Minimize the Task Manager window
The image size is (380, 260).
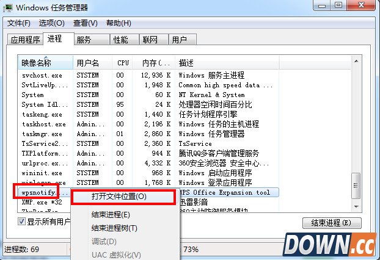pyautogui.click(x=321, y=5)
